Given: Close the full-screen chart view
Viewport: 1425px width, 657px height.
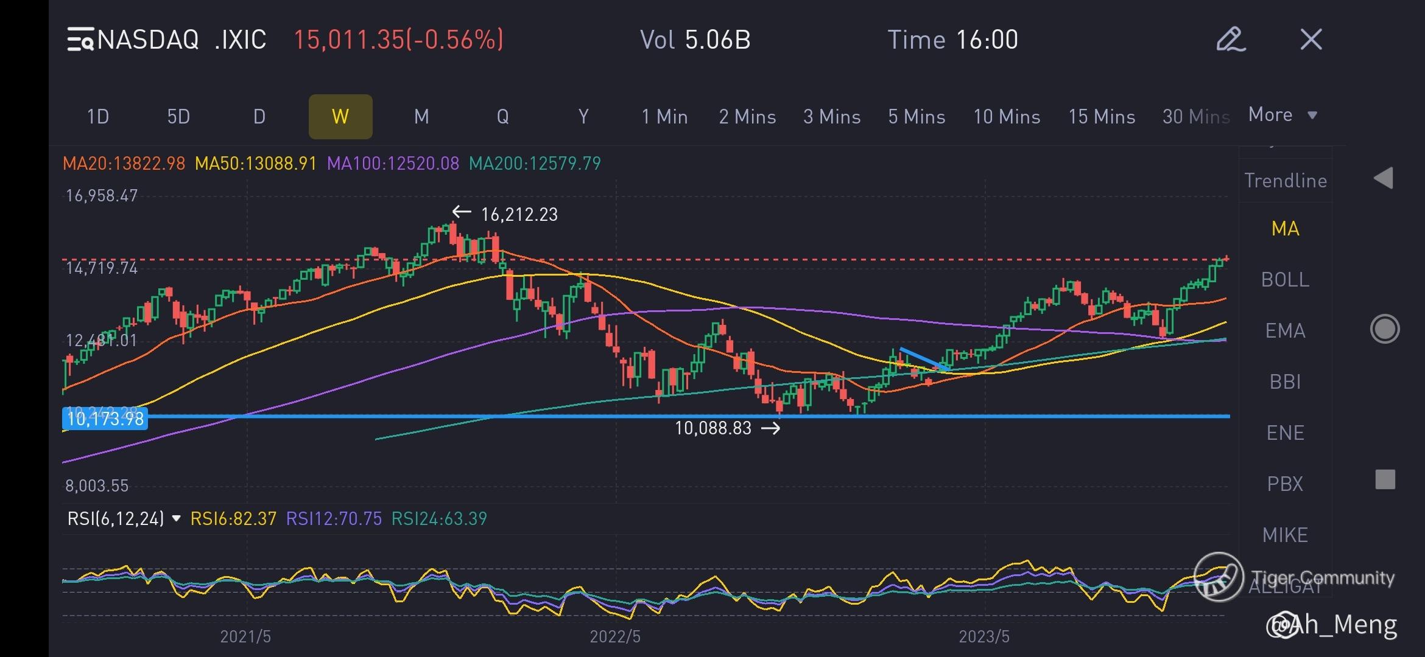Looking at the screenshot, I should (x=1311, y=40).
